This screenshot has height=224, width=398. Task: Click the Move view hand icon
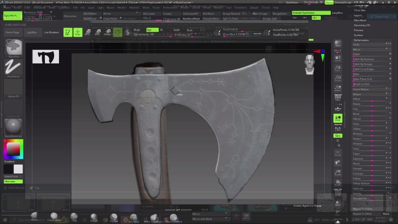[x=338, y=163]
